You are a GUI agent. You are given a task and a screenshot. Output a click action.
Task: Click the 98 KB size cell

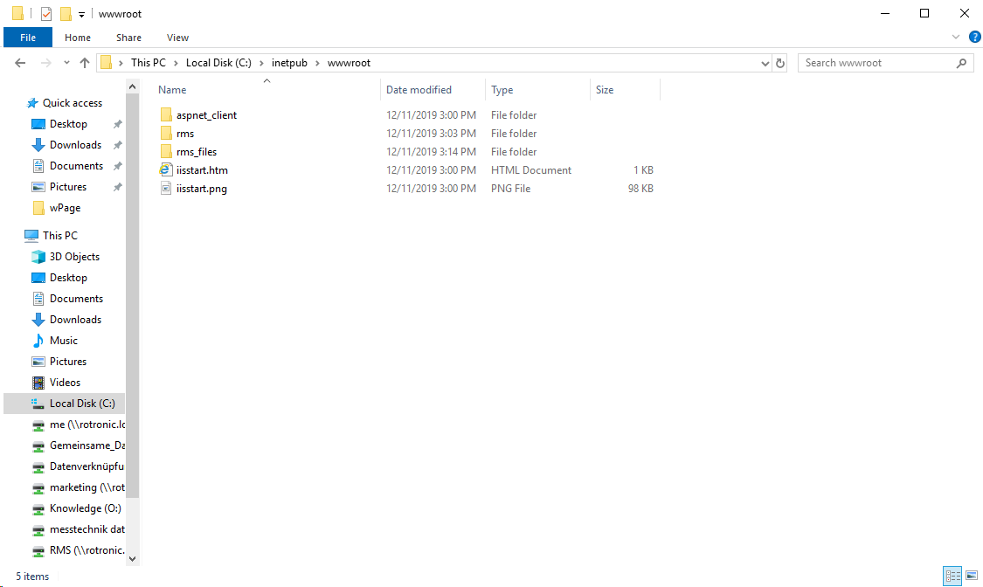coord(640,188)
